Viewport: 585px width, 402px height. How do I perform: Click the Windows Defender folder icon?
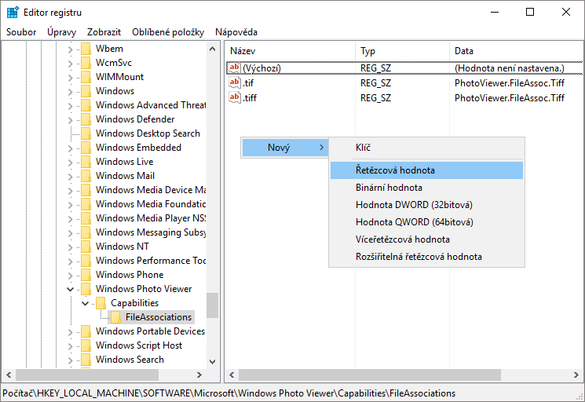click(86, 119)
